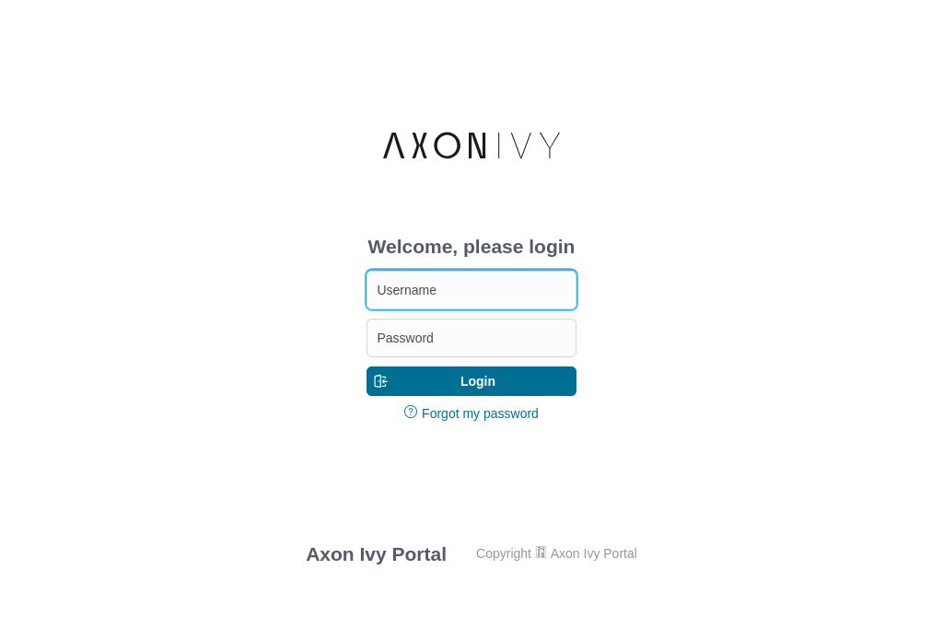
Task: Focus the Password input field
Action: click(471, 338)
